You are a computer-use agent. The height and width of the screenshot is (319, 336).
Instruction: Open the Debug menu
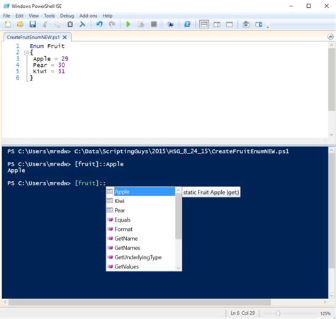click(67, 16)
